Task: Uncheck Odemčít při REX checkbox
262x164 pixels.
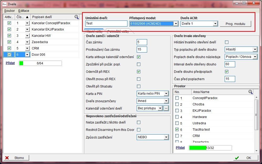Action: click(138, 71)
